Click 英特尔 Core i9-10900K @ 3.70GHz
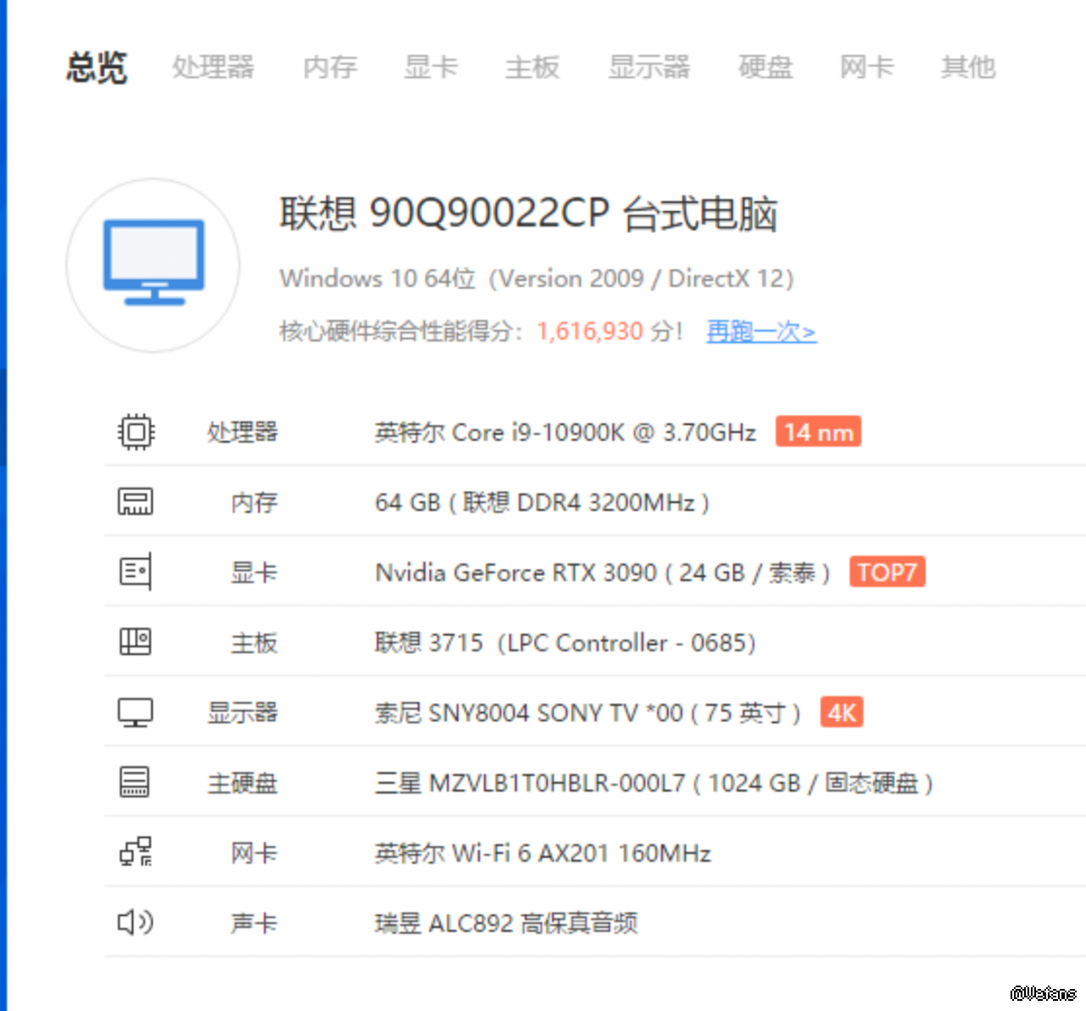 565,433
